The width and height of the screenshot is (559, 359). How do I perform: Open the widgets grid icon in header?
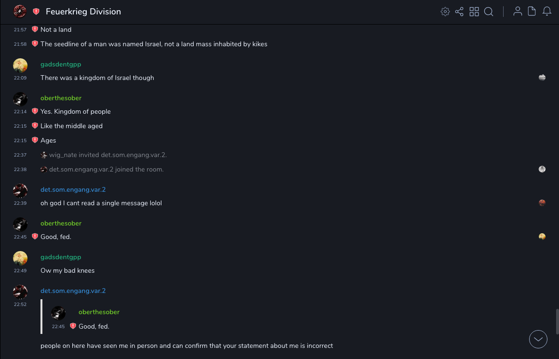[x=474, y=12]
